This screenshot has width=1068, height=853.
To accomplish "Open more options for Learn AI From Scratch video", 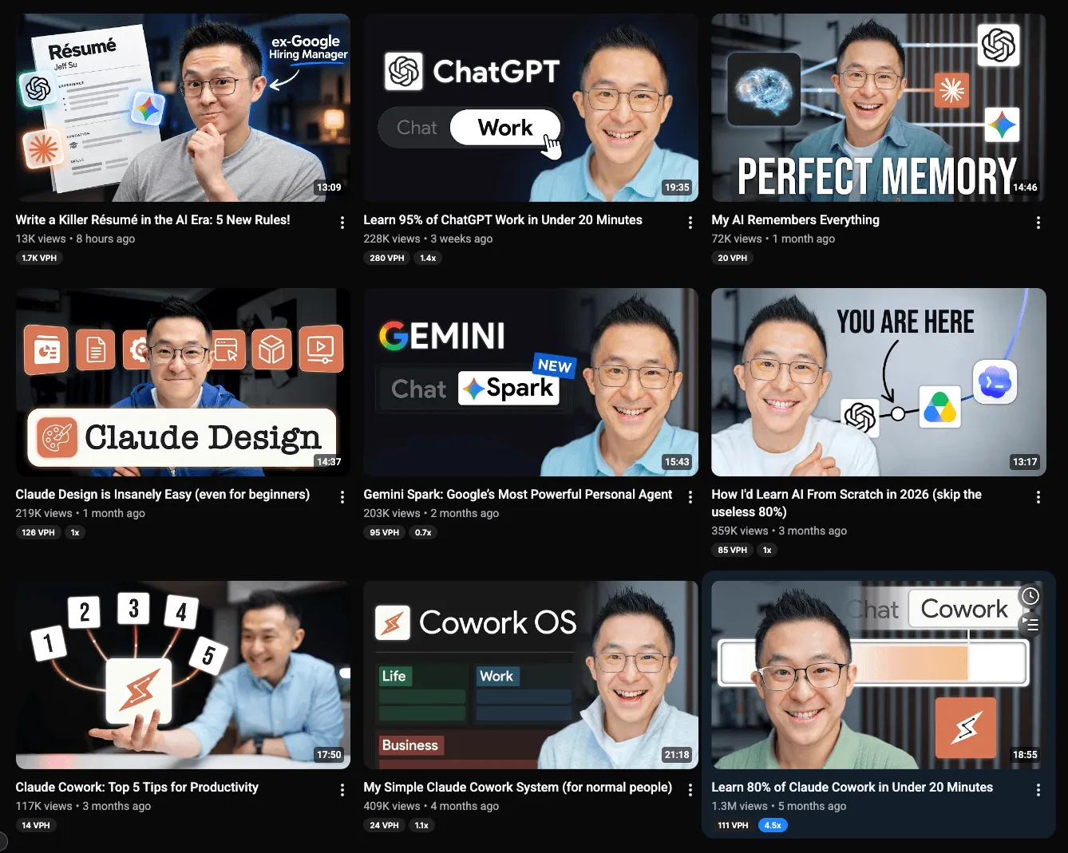I will click(x=1038, y=497).
